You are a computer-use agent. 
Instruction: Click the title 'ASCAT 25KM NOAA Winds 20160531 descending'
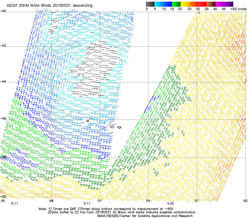[49, 5]
